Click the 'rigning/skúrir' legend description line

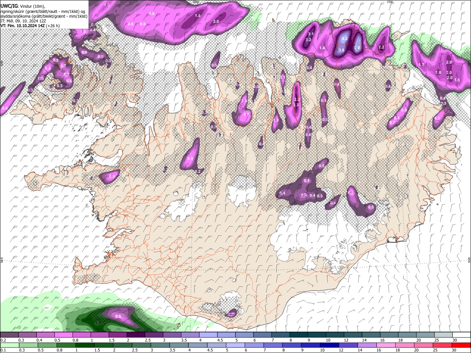[x=43, y=11]
